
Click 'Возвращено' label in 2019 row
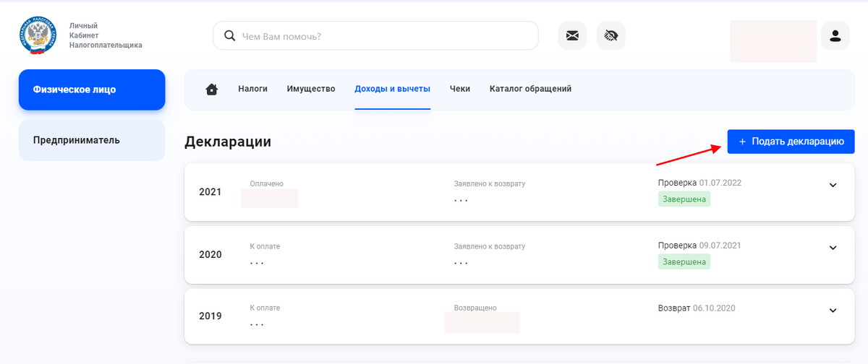click(475, 308)
